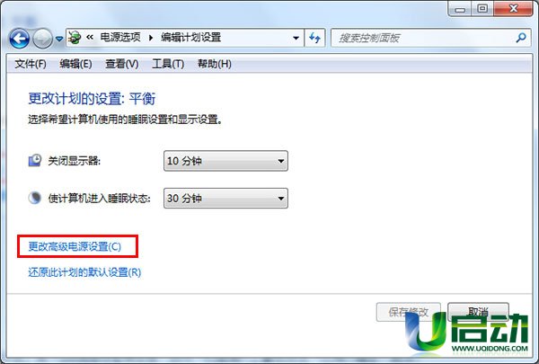Click the sleep moon icon

click(x=34, y=198)
